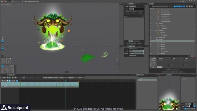Toggle the bone Select checkbox
197x111 pixels.
tap(183, 65)
